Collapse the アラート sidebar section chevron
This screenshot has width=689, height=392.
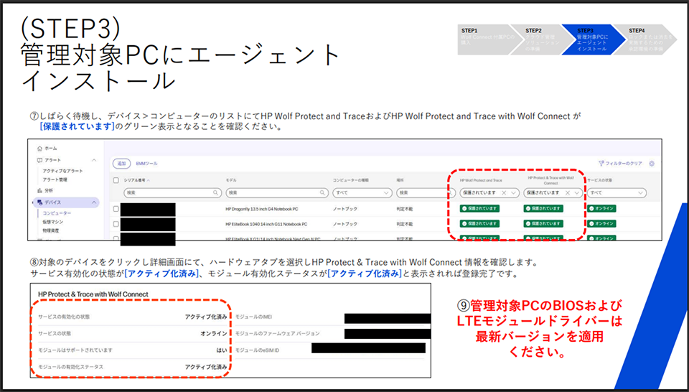(93, 160)
